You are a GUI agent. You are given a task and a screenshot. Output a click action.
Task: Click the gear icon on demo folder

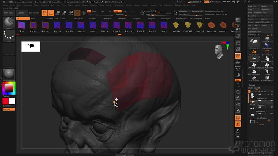point(269,120)
